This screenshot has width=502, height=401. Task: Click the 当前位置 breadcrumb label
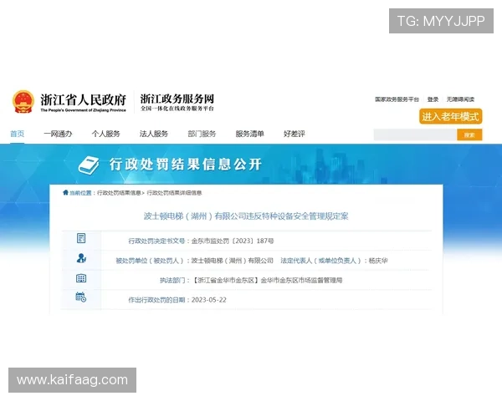pos(80,193)
